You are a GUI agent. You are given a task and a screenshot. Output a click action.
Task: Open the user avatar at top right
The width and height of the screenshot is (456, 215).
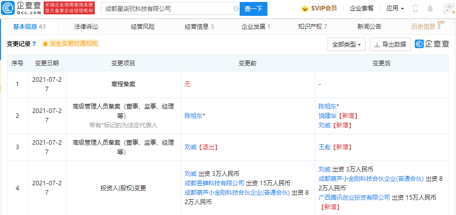(450, 9)
